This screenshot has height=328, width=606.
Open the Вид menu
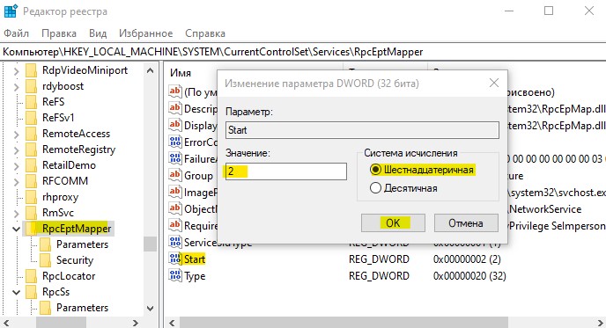click(98, 33)
